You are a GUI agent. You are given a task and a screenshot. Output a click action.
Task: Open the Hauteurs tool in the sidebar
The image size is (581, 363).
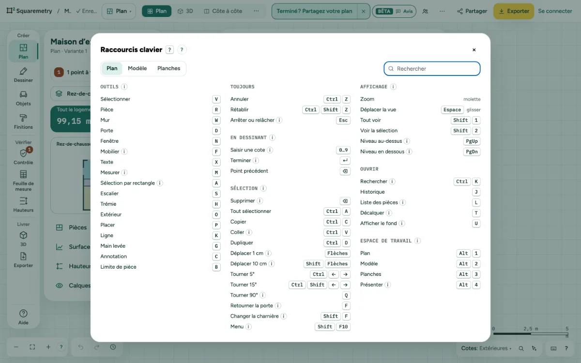[x=23, y=205]
